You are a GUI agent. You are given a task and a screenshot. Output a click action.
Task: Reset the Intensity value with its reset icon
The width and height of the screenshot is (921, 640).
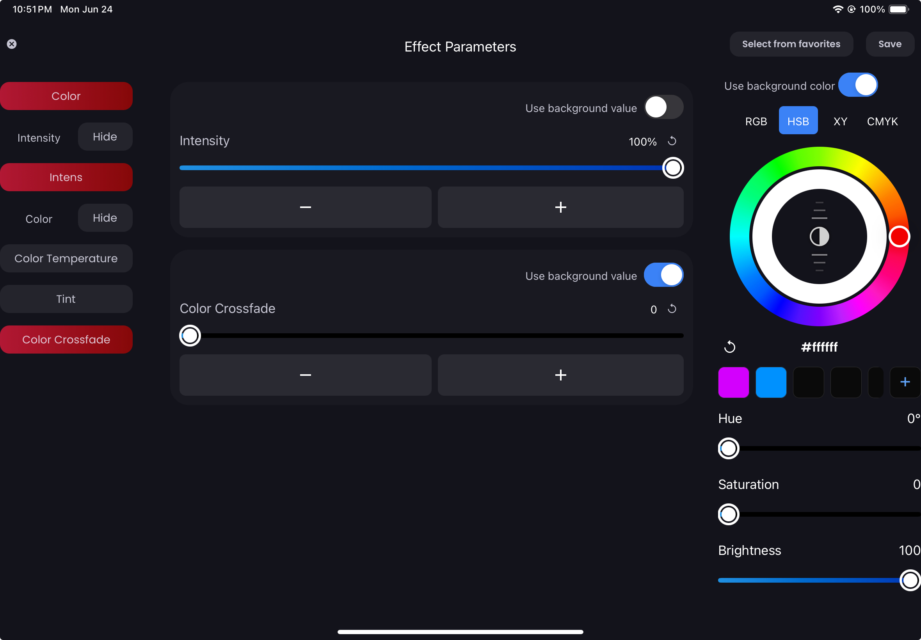[672, 141]
